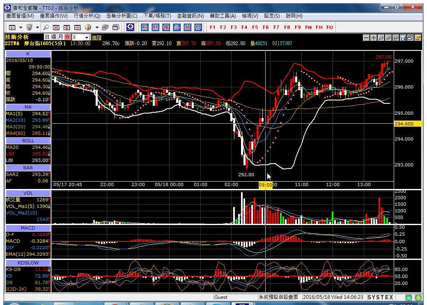The width and height of the screenshot is (427, 305).
Task: Open the 畫面操作(W) menu
Action: (x=54, y=16)
